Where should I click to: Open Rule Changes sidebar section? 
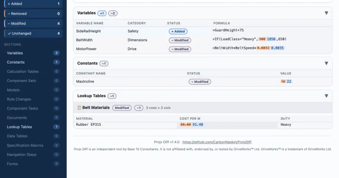(x=33, y=99)
